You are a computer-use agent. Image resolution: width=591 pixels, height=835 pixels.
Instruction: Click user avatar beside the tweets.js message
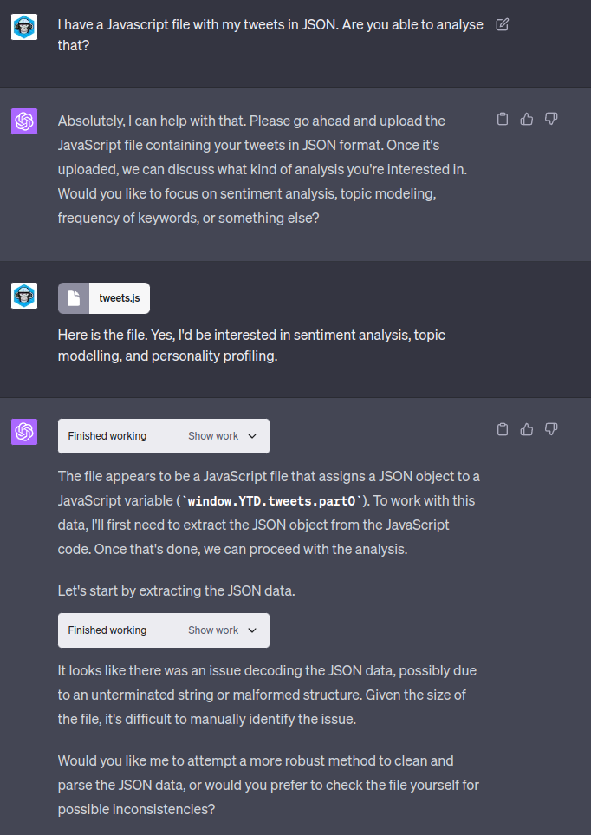(24, 296)
